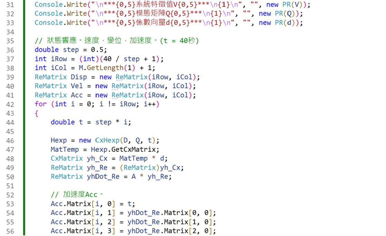Click the comment '// 加速度Acc' on line 52
This screenshot has width=386, height=236.
pos(74,195)
